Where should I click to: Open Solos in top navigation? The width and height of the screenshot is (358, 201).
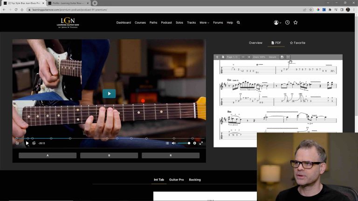point(179,22)
